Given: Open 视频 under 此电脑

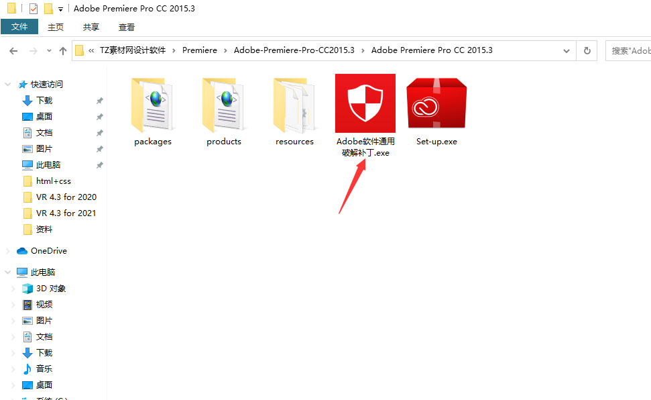Looking at the screenshot, I should (44, 305).
